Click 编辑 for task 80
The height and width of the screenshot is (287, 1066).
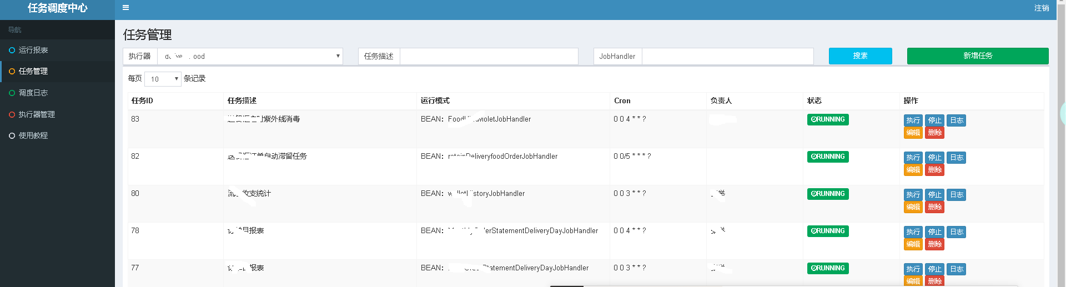(913, 207)
